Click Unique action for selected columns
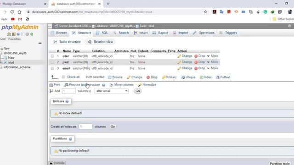Viewport: 294px width, 165px height. [x=188, y=77]
